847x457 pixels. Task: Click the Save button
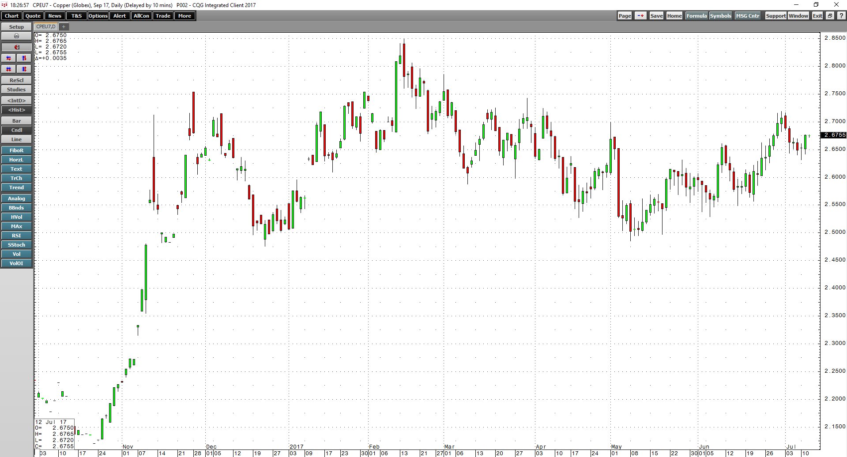[656, 16]
